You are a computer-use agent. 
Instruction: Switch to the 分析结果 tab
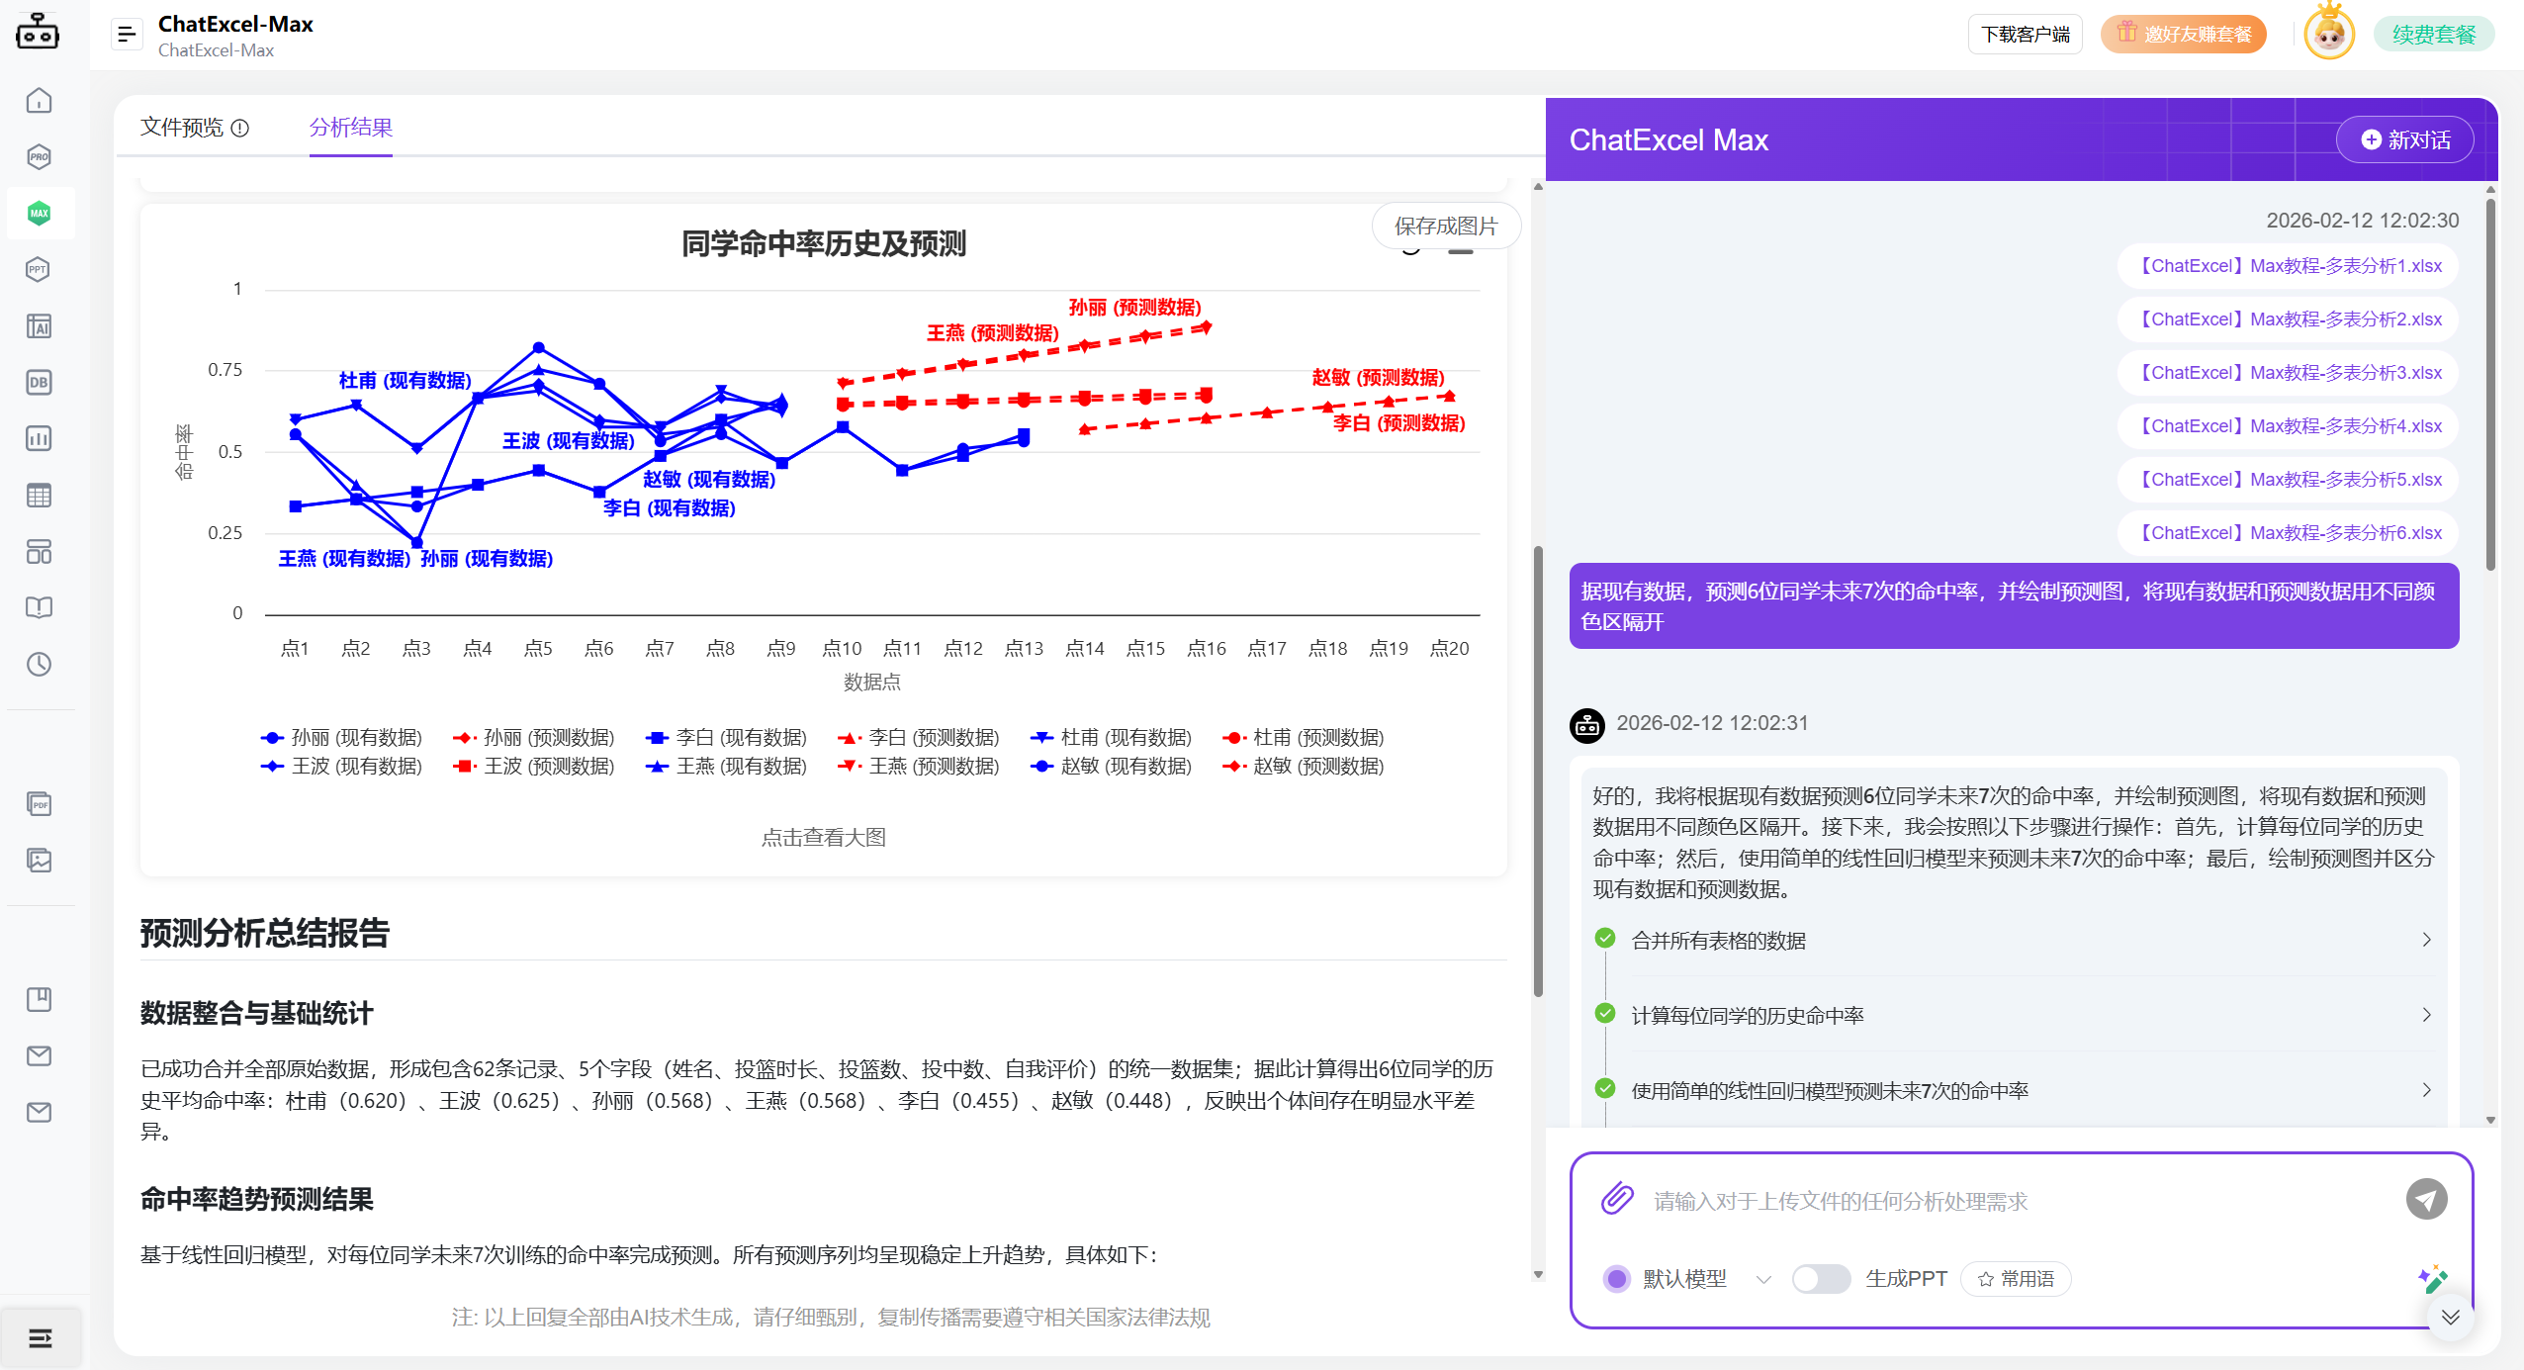tap(350, 127)
